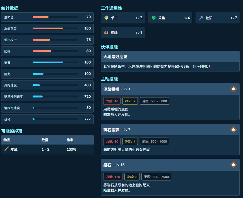
Task: Click the 比率 column header
Action: coord(70,140)
